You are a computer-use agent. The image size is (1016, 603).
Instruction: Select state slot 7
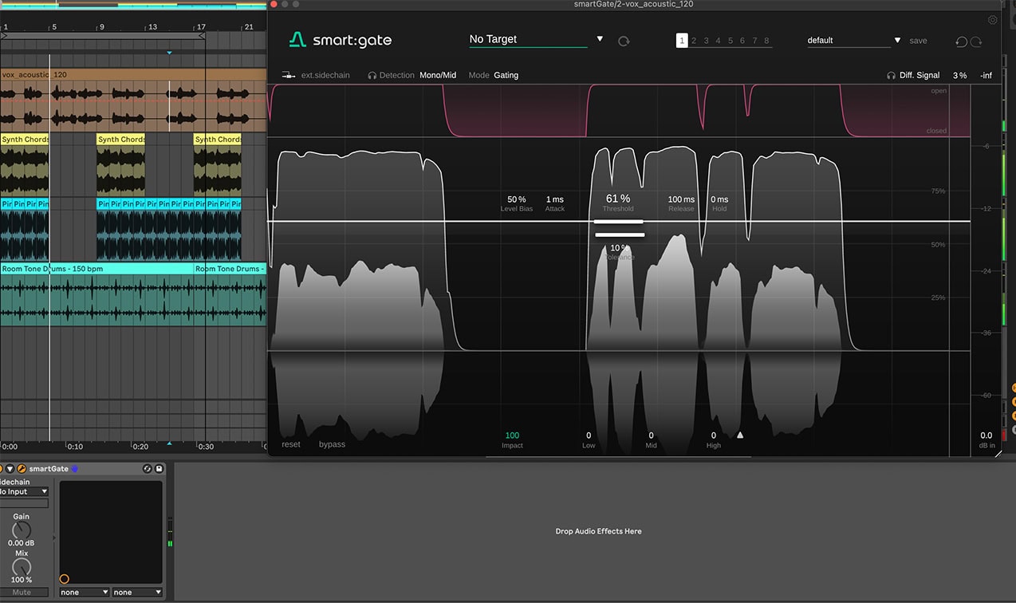(754, 41)
